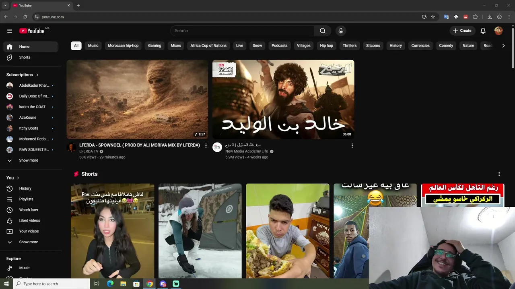
Task: Open Abdelkader Khar... subscription
Action: tap(31, 85)
